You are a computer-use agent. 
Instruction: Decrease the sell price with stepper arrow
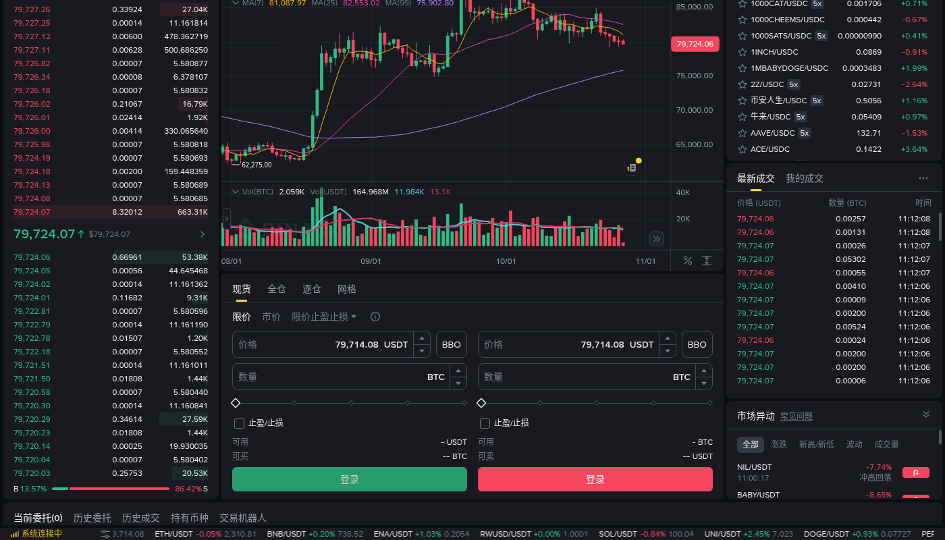(x=668, y=351)
